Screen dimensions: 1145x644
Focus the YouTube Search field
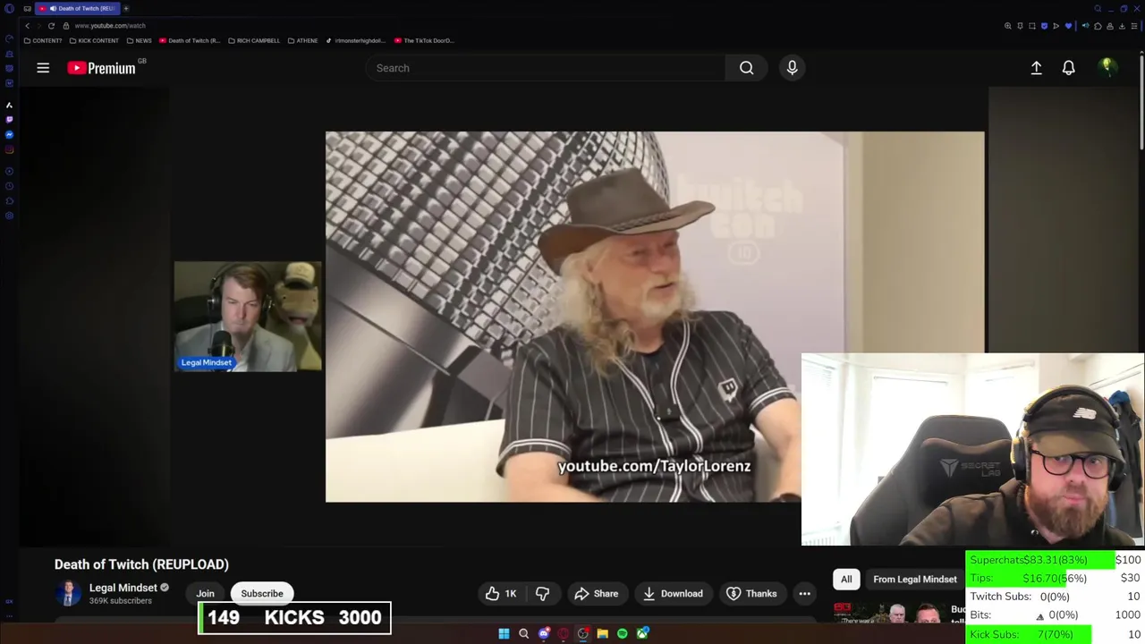tap(546, 68)
